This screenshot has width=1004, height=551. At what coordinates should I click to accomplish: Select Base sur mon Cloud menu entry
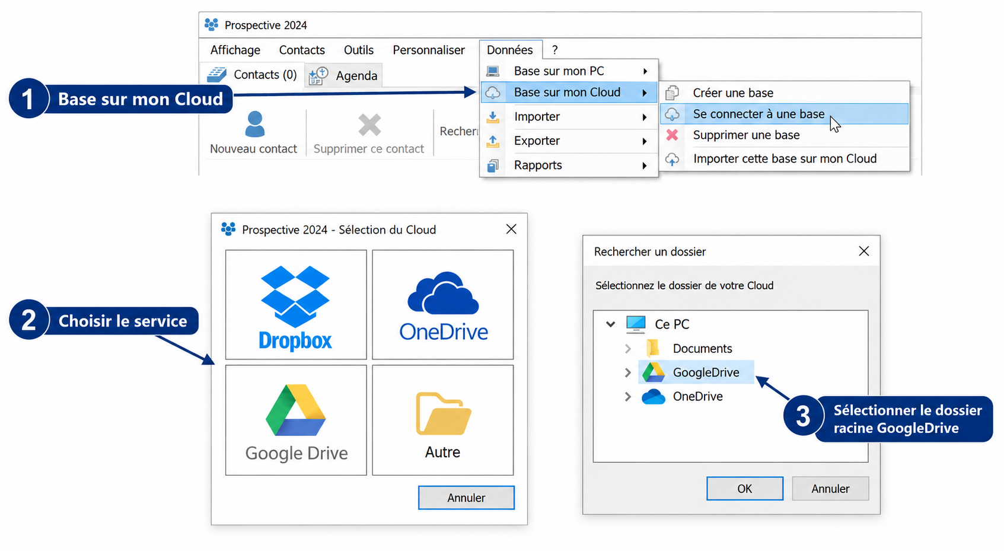pyautogui.click(x=569, y=93)
